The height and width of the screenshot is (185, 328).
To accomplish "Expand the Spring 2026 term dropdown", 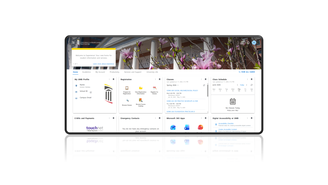I will click(173, 85).
